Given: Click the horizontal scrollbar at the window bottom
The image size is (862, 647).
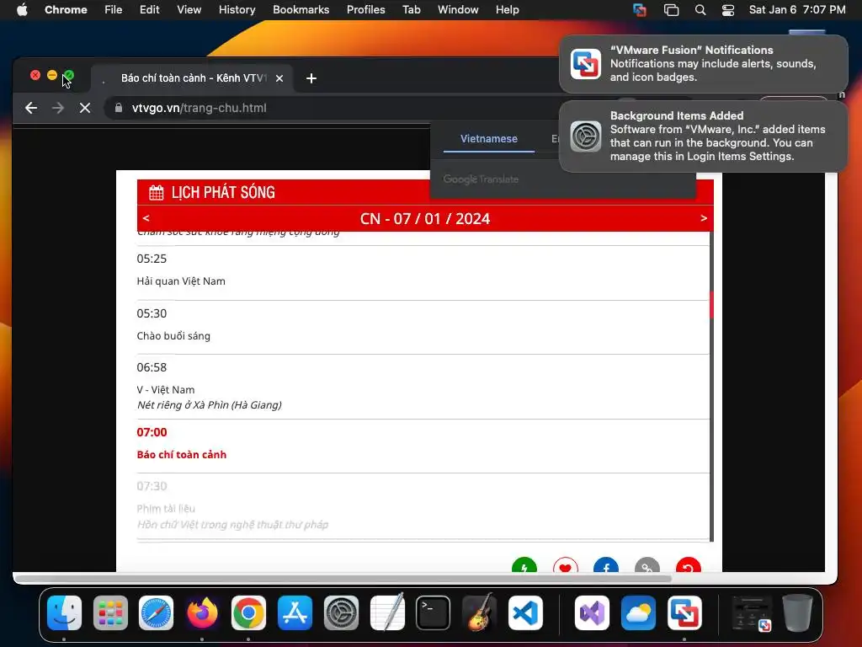Looking at the screenshot, I should [x=342, y=578].
